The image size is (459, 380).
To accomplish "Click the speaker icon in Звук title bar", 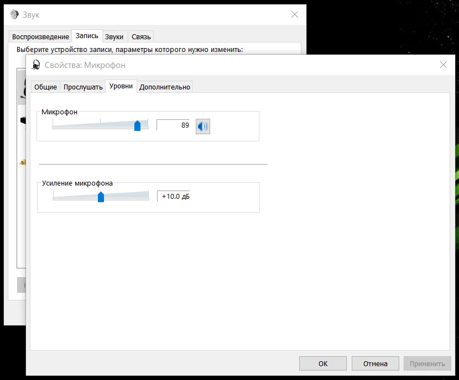I will (x=14, y=15).
